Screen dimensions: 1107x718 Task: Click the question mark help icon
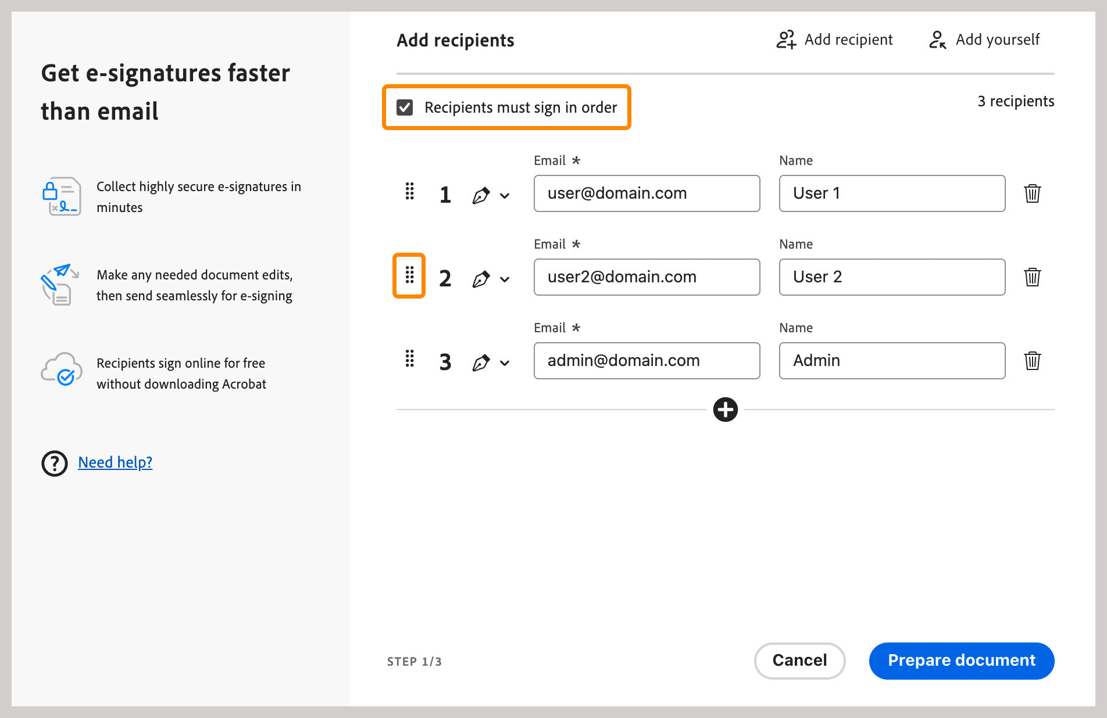[55, 463]
